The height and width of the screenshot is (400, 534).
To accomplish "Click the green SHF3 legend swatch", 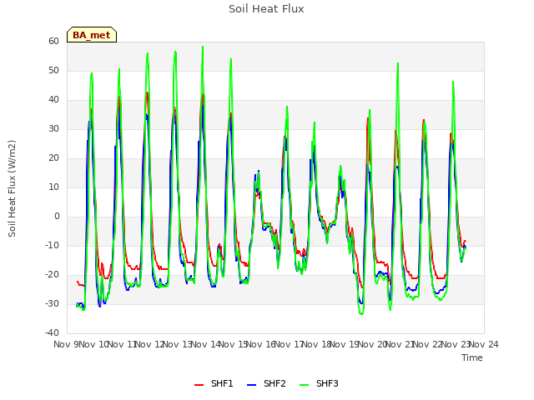I will pos(304,385).
